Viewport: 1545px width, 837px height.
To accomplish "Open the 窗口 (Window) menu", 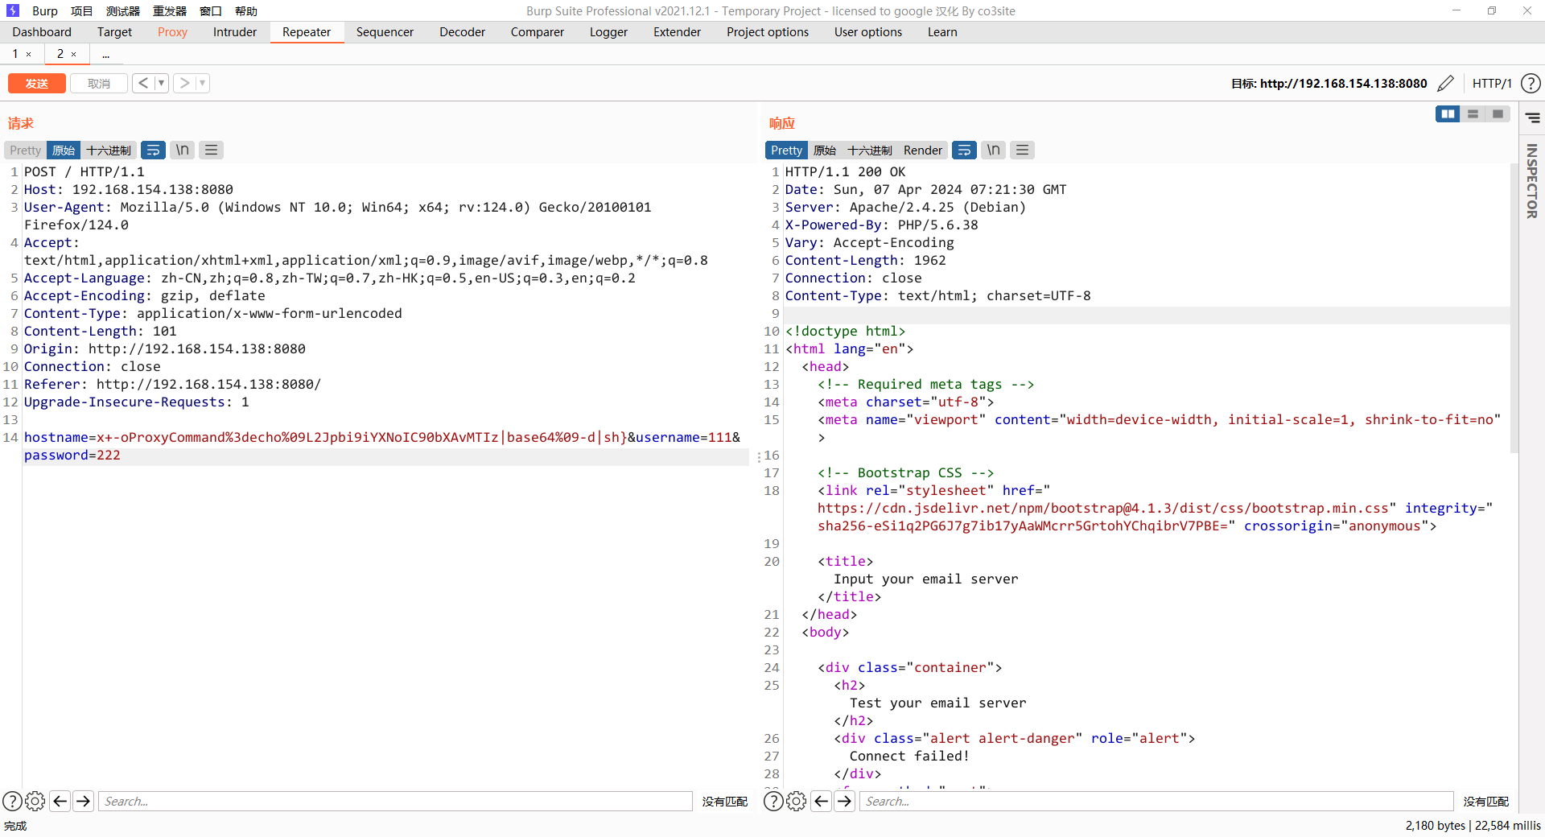I will [211, 11].
